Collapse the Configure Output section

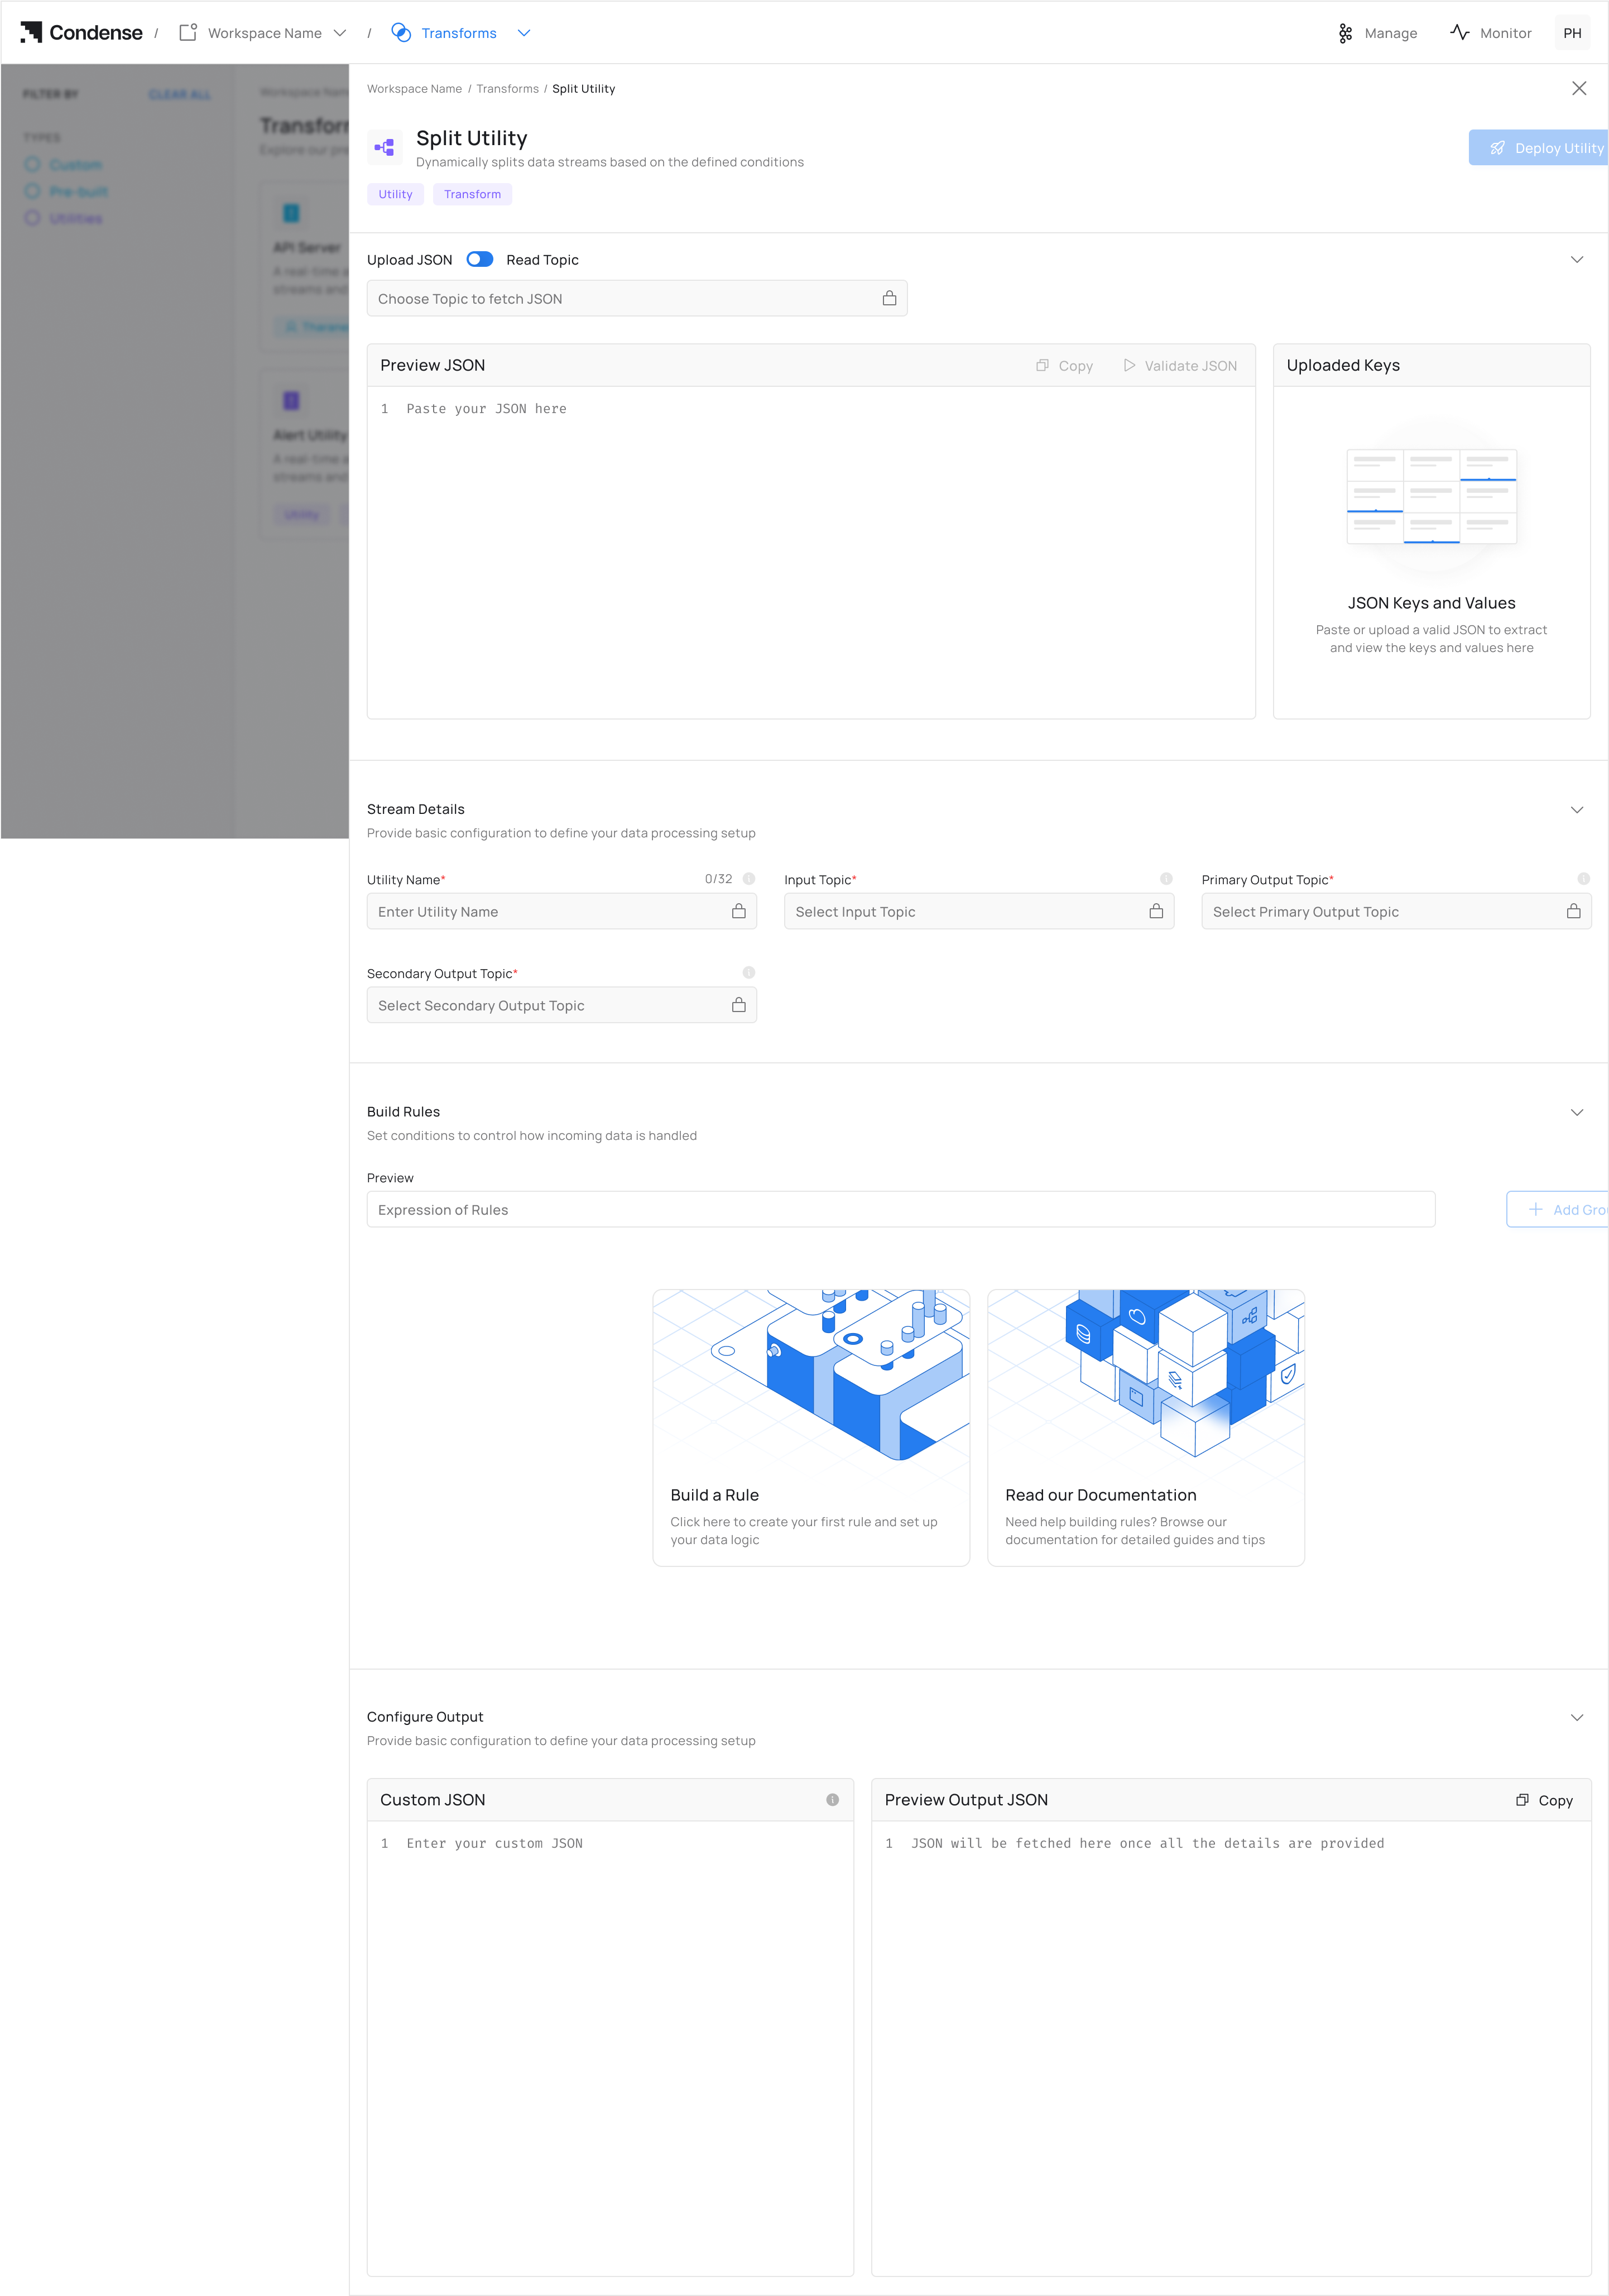[1577, 1717]
